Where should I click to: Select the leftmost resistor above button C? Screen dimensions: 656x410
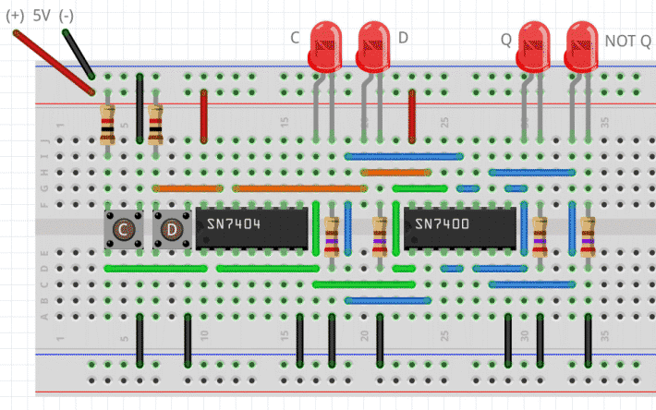click(x=107, y=123)
